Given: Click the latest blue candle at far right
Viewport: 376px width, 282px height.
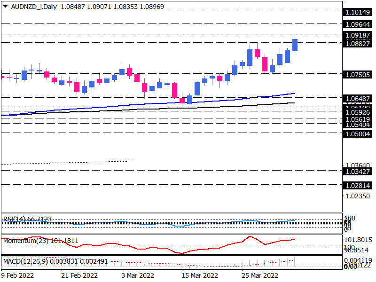Looking at the screenshot, I should pos(295,45).
